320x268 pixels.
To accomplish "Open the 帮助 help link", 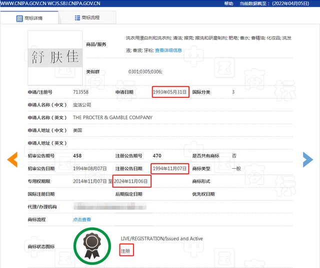I will (x=229, y=3).
